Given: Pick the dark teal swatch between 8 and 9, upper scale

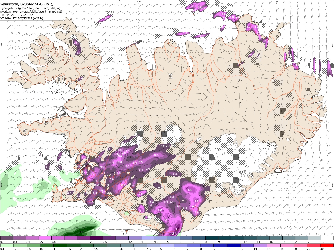Looking at the screenshot, I should (x=212, y=238).
